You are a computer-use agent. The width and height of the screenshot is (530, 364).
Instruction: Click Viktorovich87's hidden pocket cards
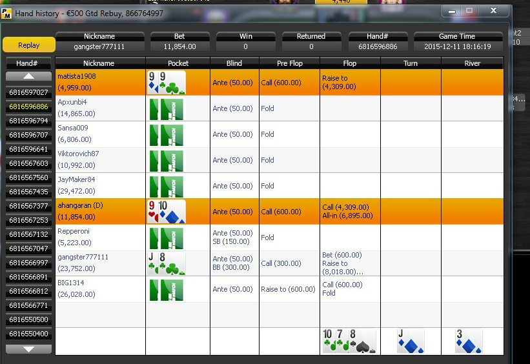(x=167, y=161)
